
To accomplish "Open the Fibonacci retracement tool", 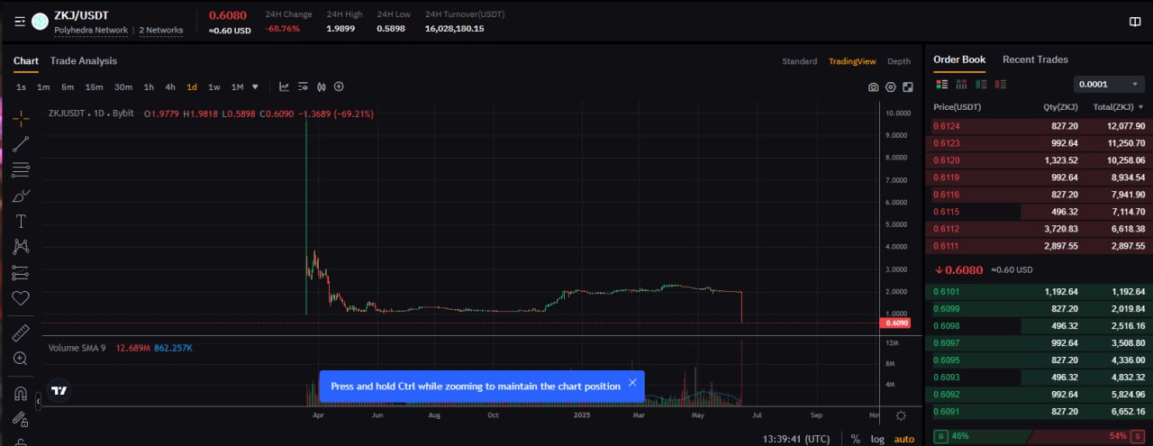I will click(21, 169).
